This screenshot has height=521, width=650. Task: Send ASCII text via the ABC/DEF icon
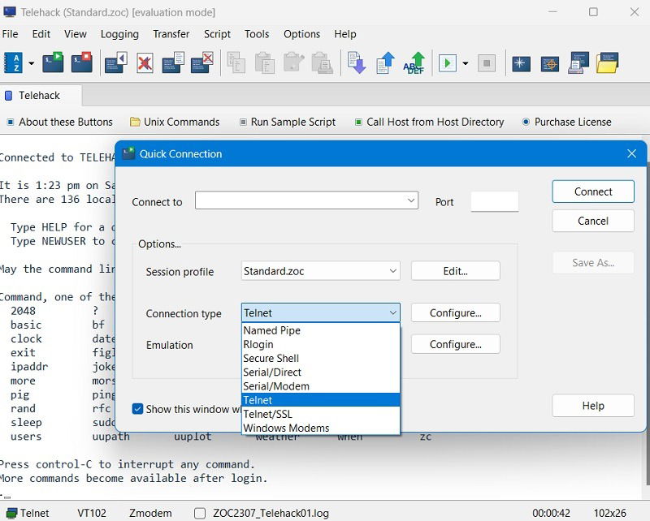coord(413,62)
